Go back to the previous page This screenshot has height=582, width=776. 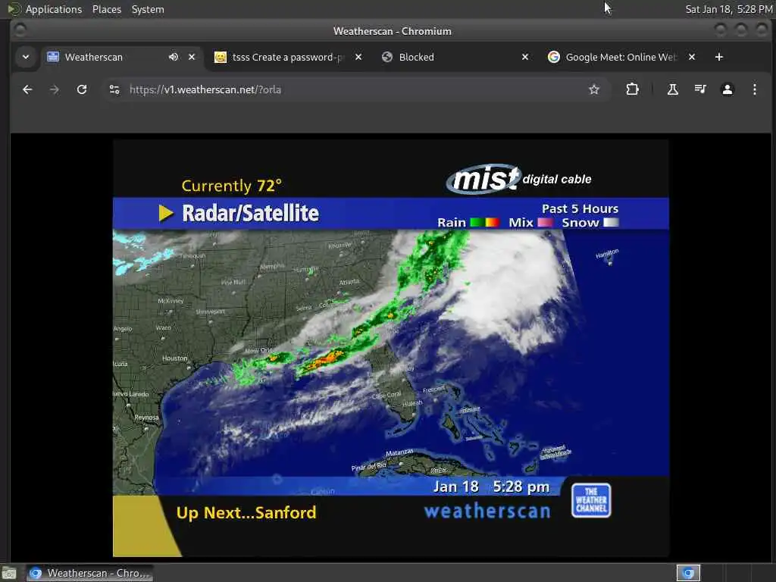click(x=27, y=89)
